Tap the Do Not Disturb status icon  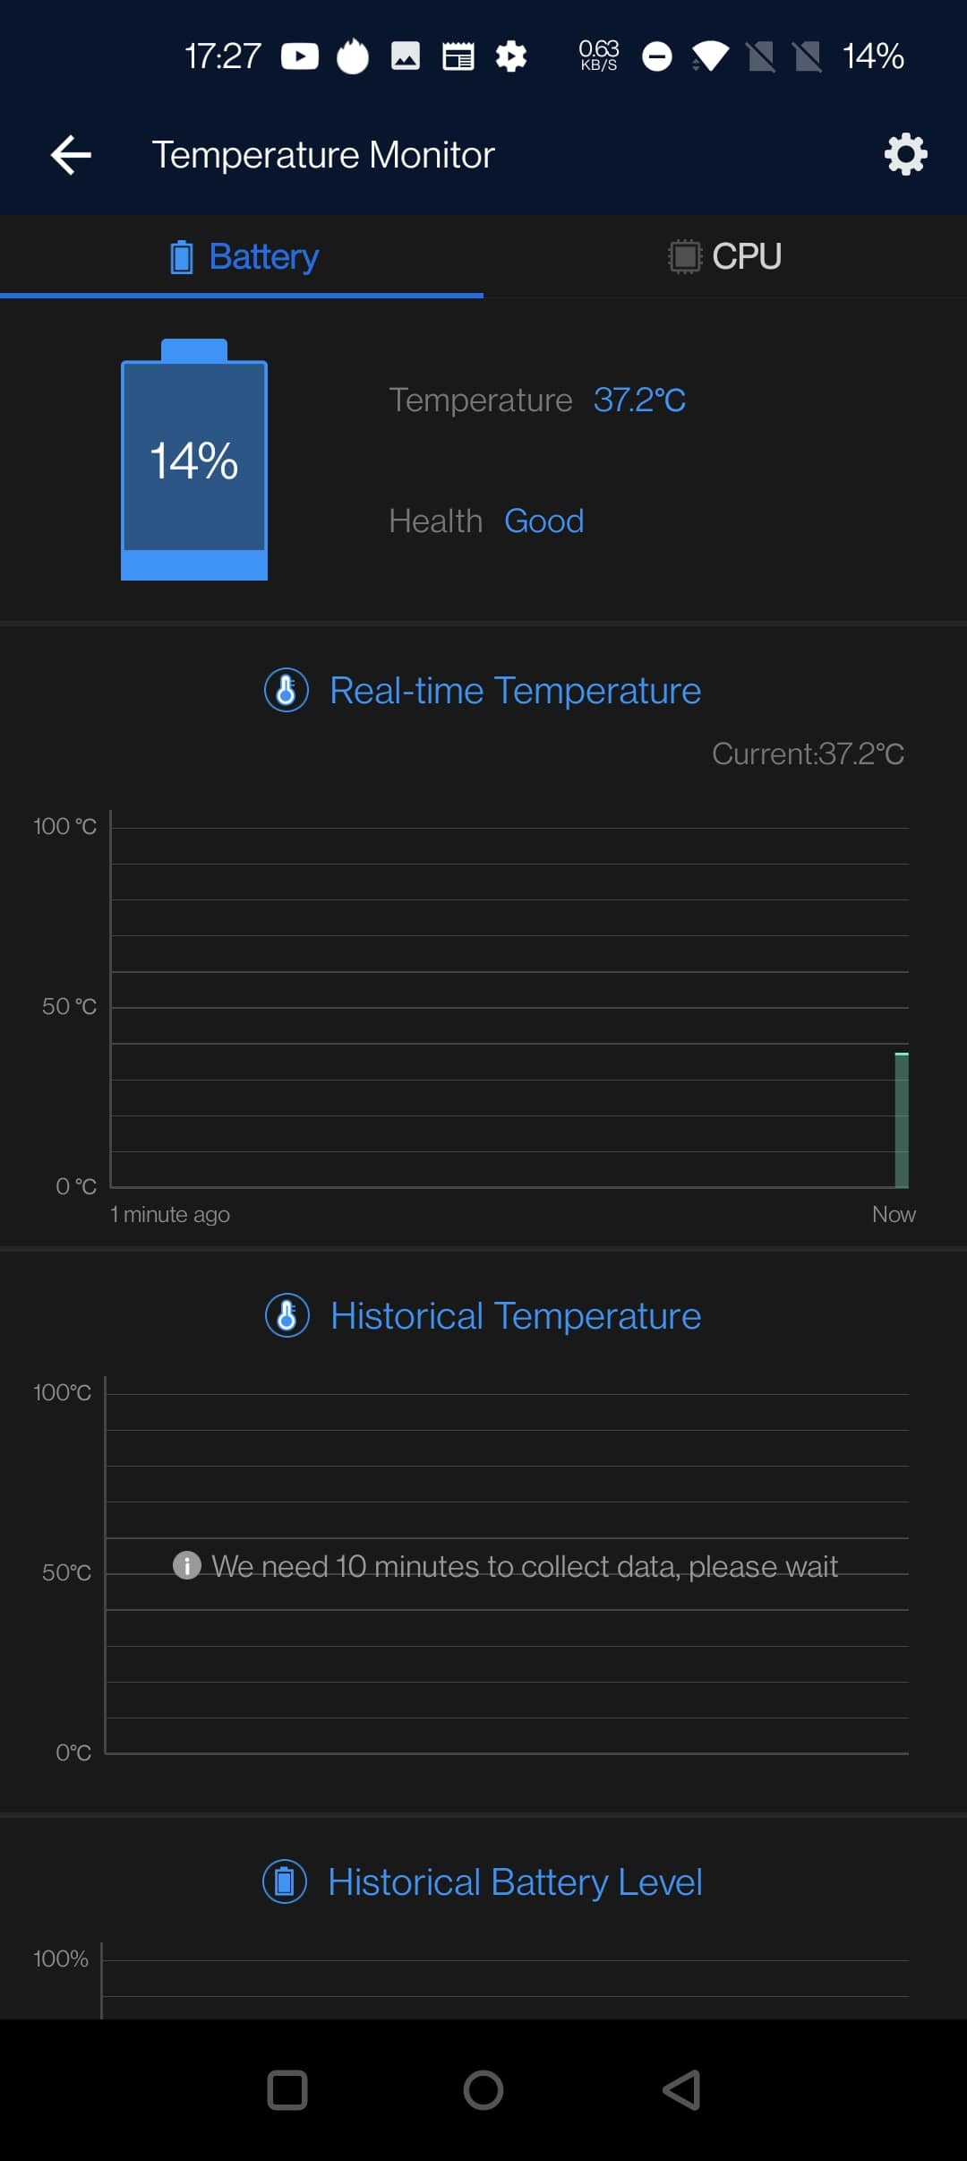coord(657,56)
